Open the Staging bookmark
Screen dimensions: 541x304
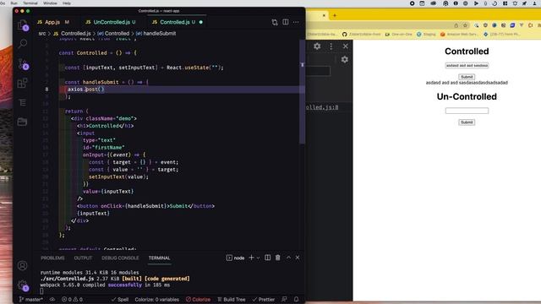426,34
